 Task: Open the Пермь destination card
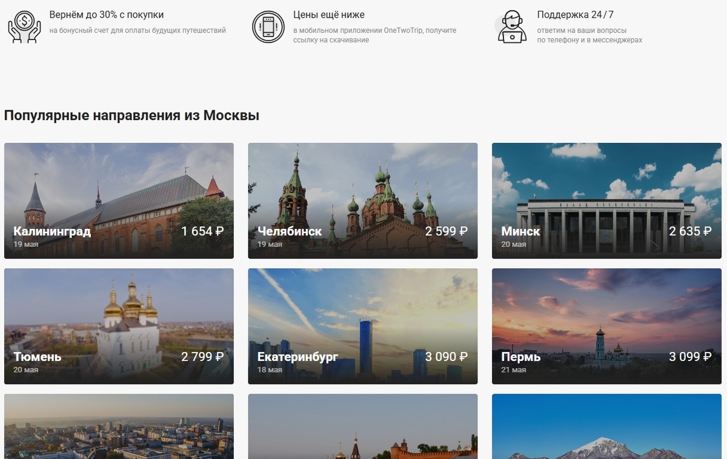click(606, 326)
